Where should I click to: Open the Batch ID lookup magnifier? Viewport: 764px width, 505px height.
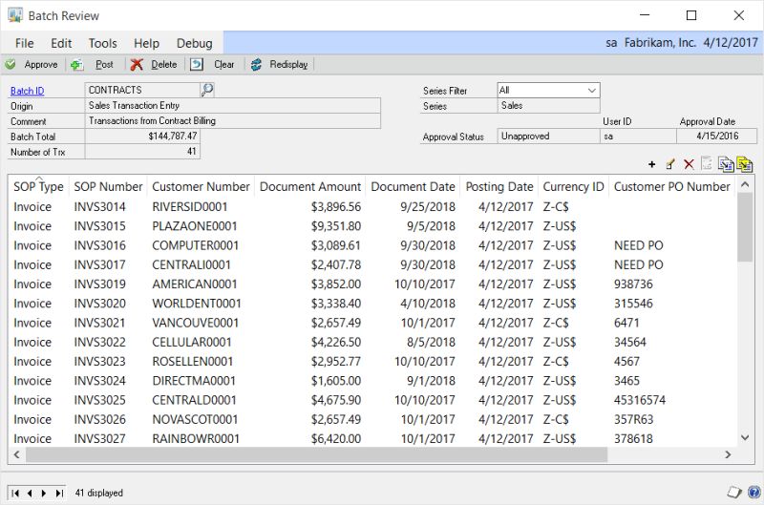(x=207, y=90)
